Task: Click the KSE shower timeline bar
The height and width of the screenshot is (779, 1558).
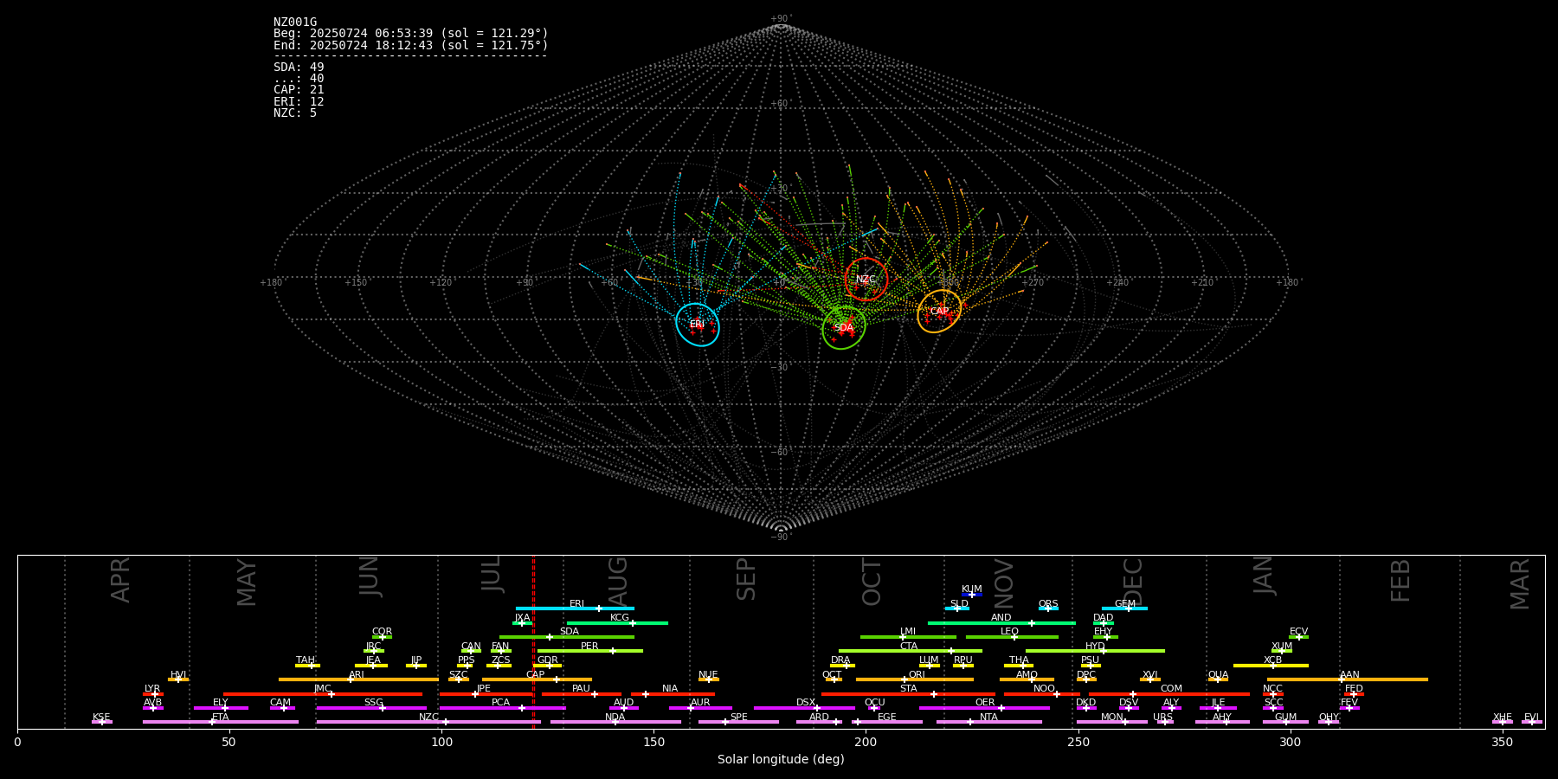Action: tap(102, 722)
